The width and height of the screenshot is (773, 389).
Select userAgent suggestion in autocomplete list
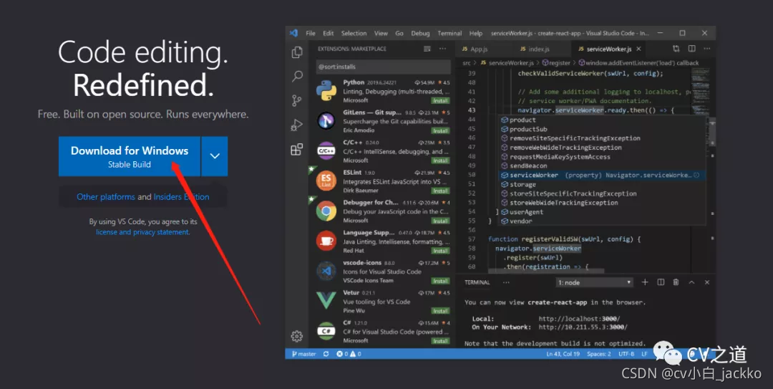point(602,212)
